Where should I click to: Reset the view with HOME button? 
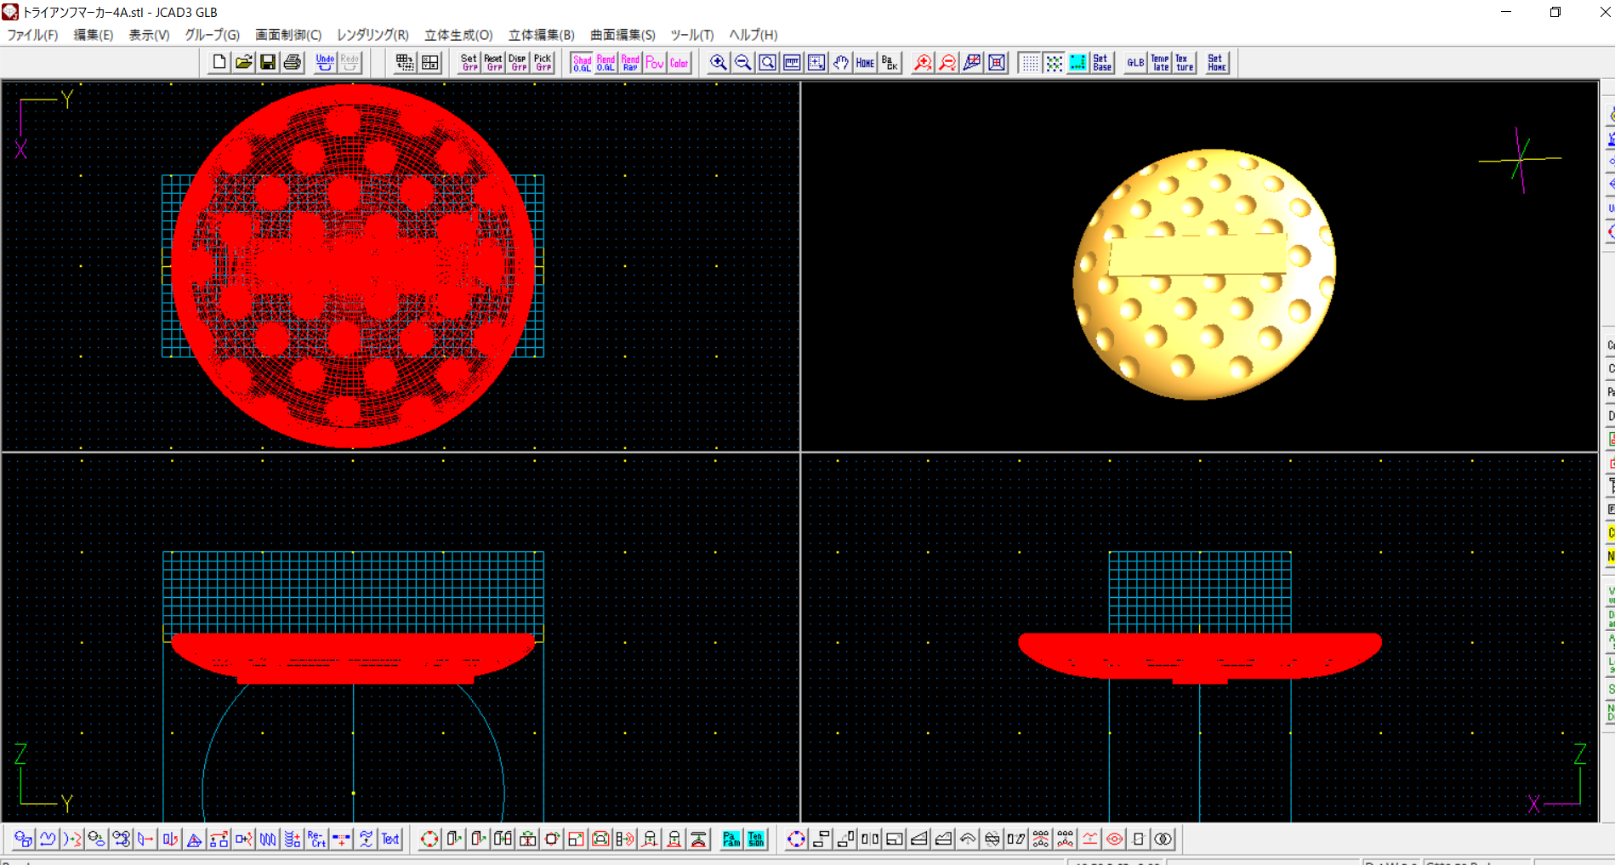pyautogui.click(x=866, y=62)
